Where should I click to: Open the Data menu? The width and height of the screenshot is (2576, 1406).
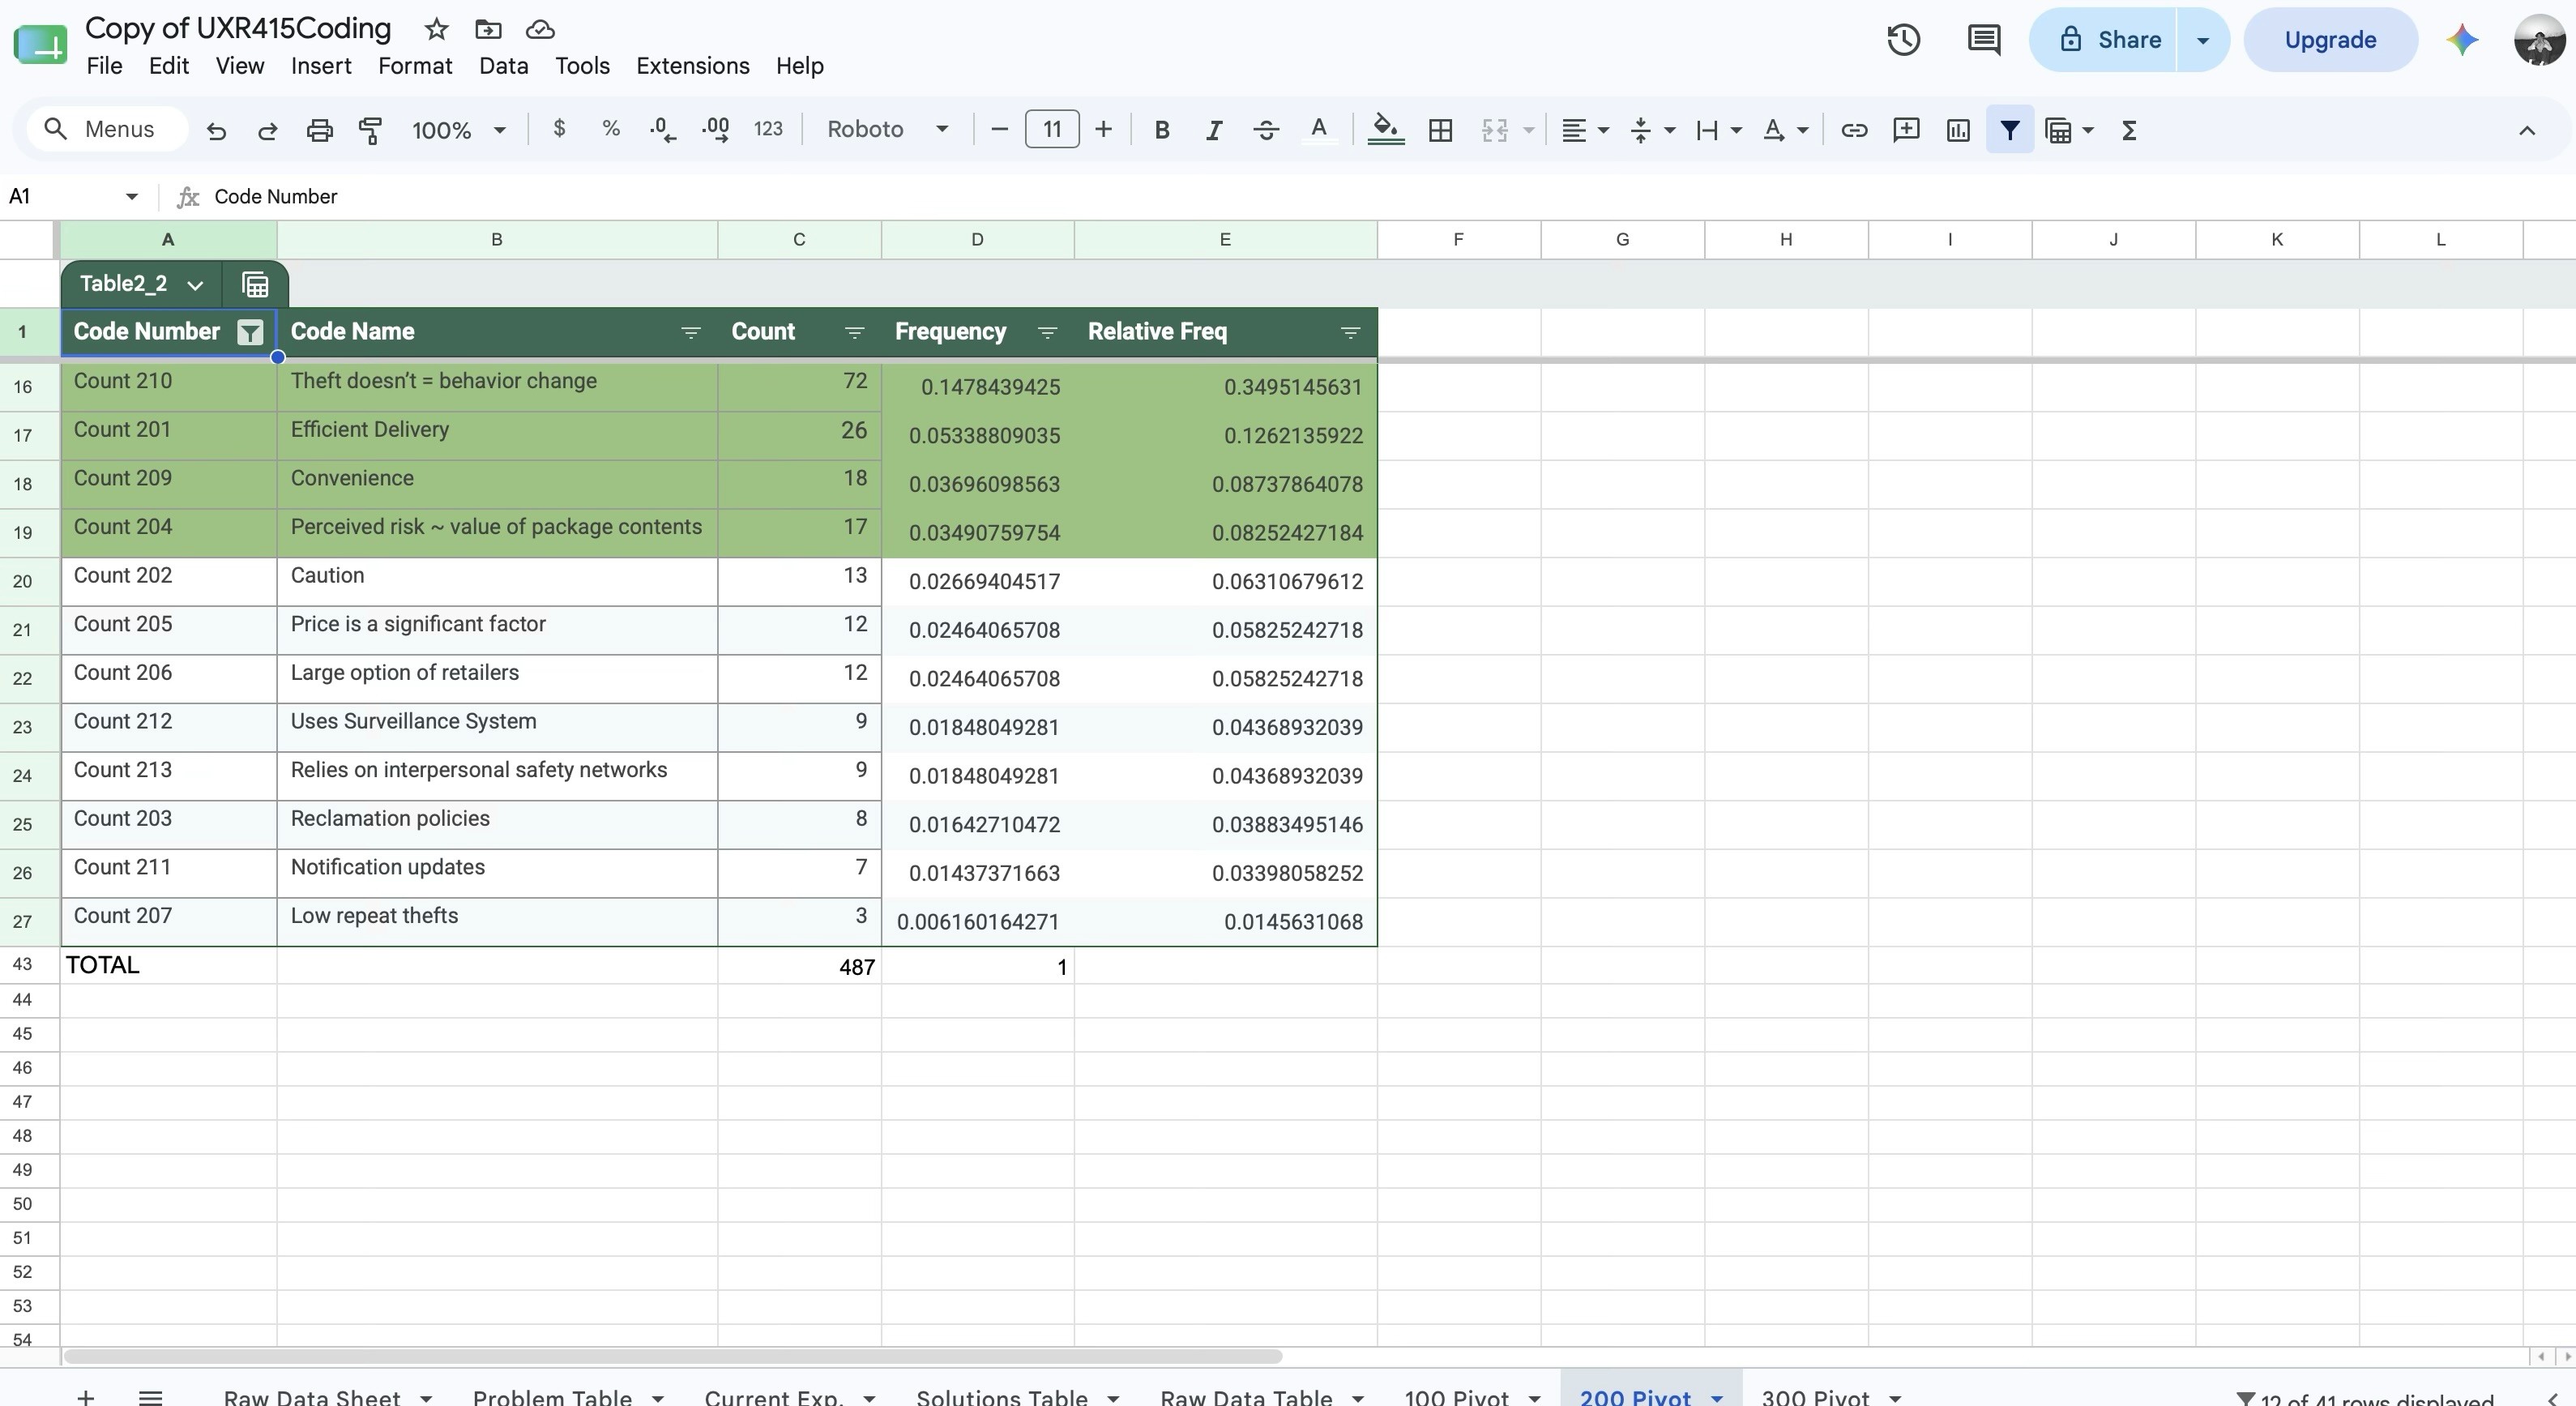click(x=503, y=66)
